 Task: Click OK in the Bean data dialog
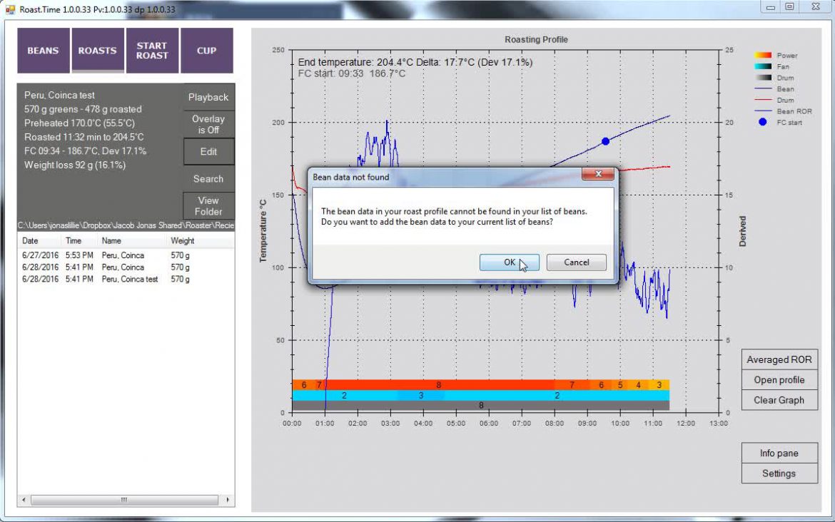click(509, 262)
